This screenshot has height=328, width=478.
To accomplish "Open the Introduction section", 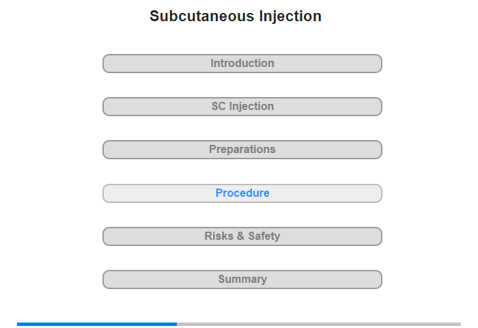I will [x=242, y=64].
